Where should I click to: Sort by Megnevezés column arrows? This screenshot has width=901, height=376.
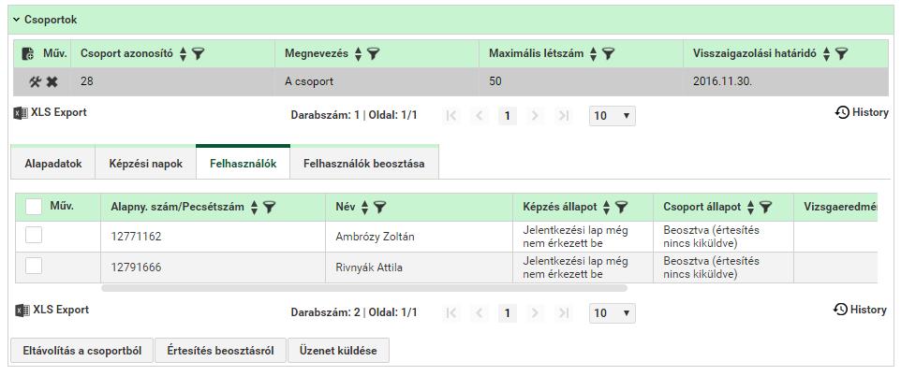[x=358, y=54]
